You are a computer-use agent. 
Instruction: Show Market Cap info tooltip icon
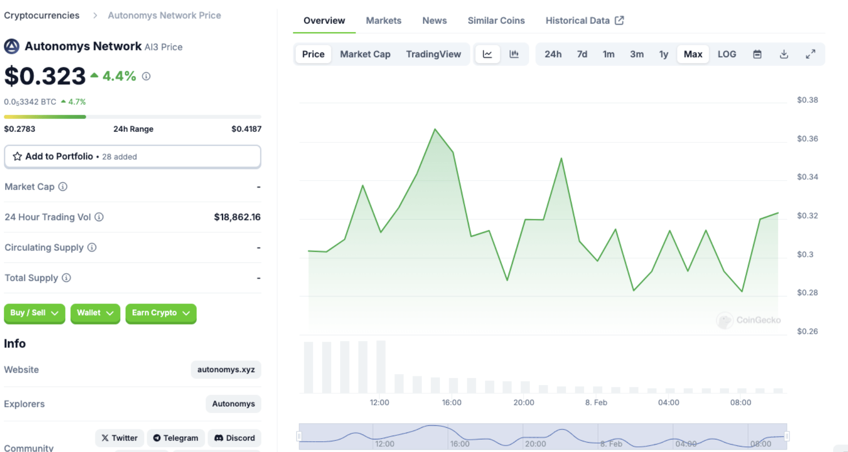[x=63, y=187]
